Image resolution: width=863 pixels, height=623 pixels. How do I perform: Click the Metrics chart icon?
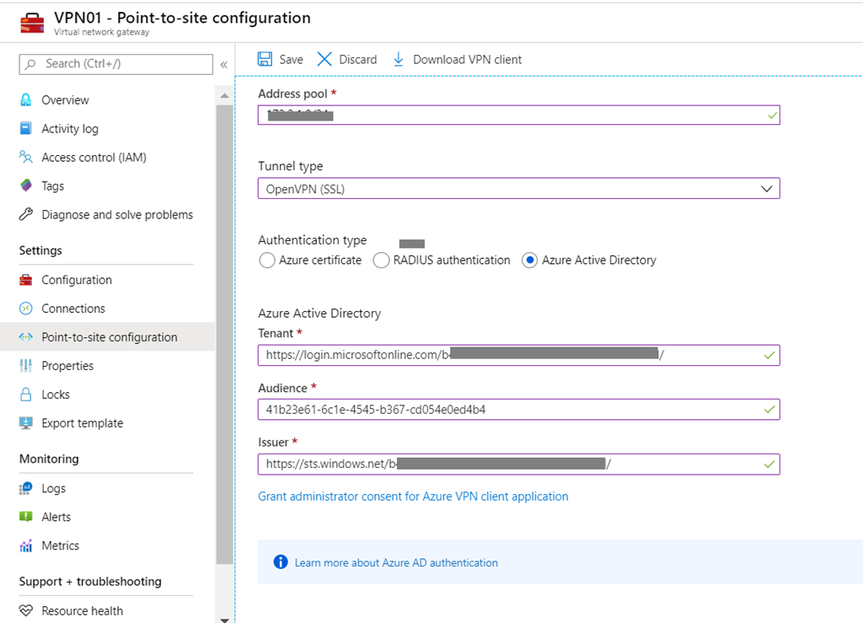[26, 545]
